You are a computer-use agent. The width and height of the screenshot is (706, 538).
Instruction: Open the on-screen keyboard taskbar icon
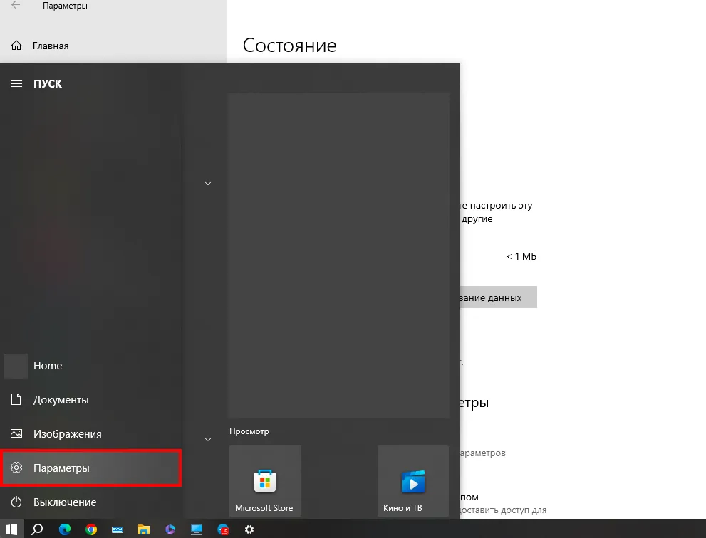118,529
